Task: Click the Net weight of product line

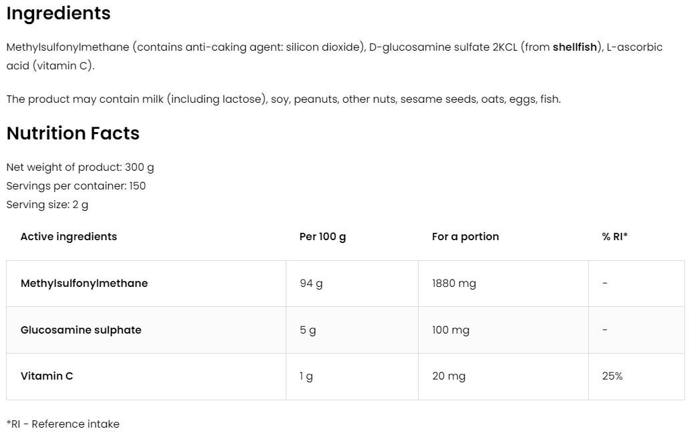Action: click(80, 167)
